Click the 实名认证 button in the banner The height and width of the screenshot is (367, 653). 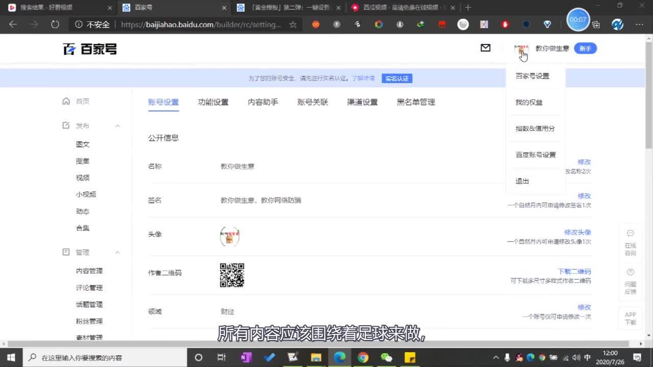click(x=396, y=78)
